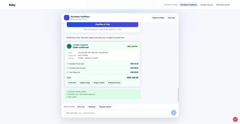
Task: Focus the chat message input field
Action: (117, 113)
